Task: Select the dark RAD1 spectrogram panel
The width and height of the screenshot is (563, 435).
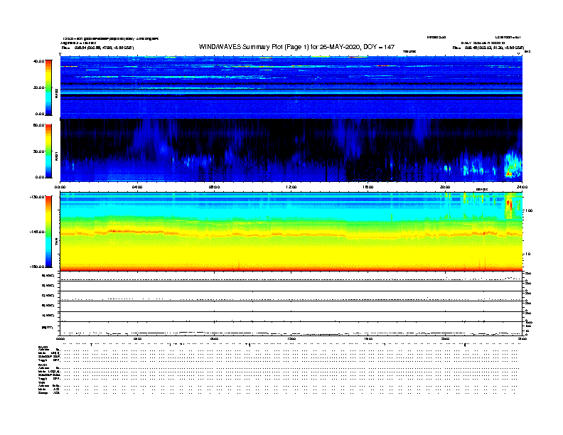Action: (x=291, y=150)
